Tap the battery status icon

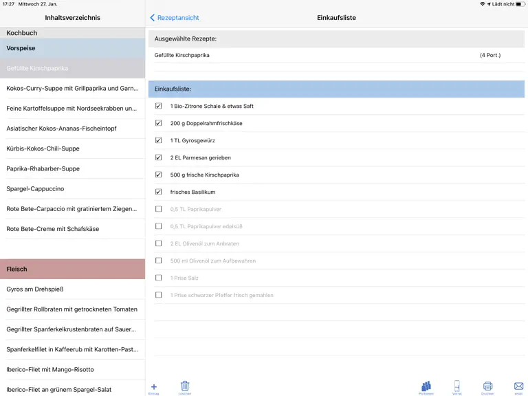(x=520, y=4)
